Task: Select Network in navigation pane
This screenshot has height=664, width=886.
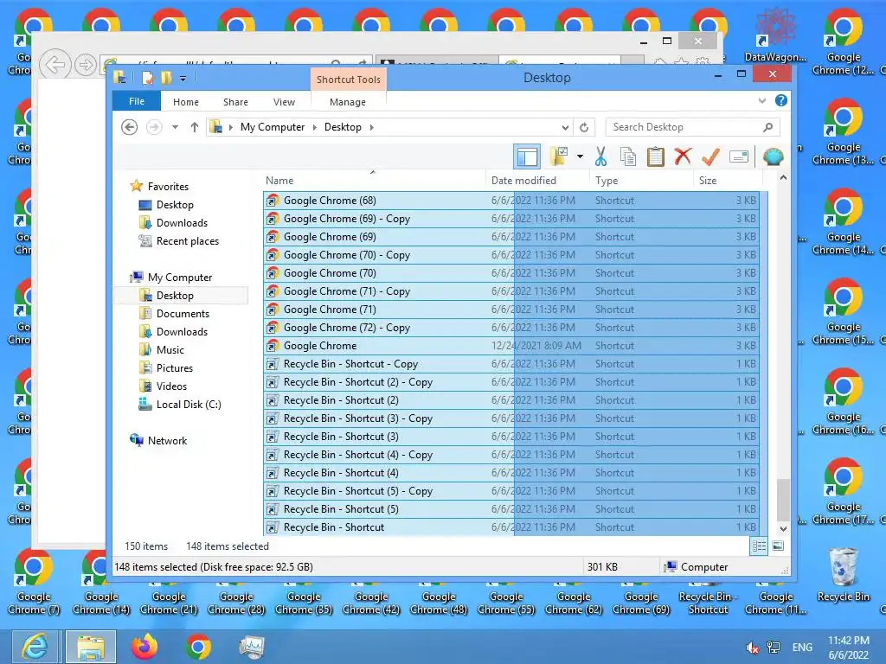Action: click(x=167, y=440)
